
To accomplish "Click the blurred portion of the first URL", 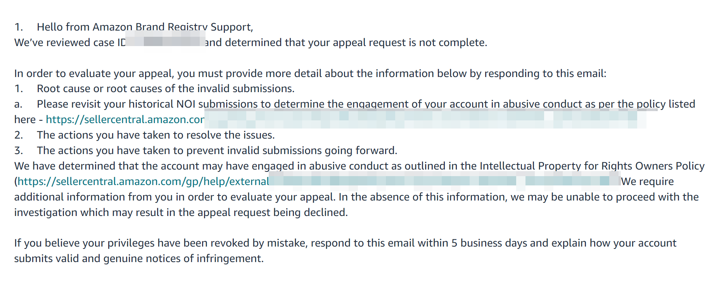I will click(425, 119).
